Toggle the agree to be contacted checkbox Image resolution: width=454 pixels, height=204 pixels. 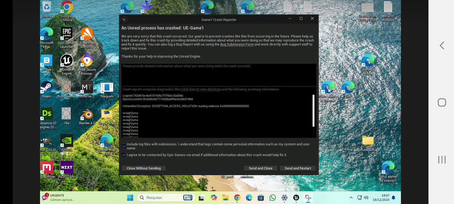124,155
